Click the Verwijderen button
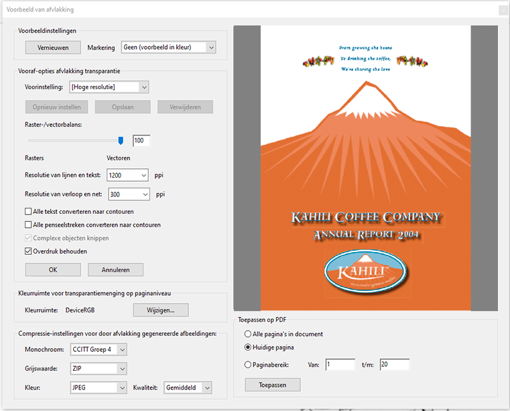This screenshot has width=510, height=411. 185,107
